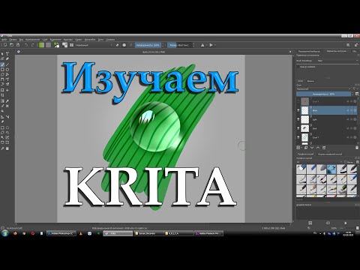
Task: Select the Rectangle shape tool
Action: click(x=2, y=70)
